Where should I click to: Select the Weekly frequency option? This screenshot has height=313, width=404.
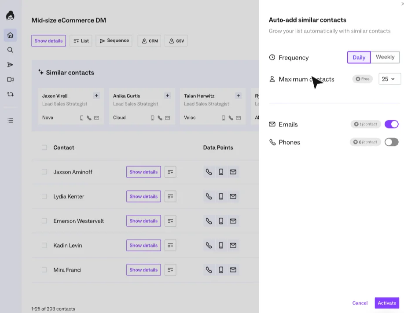coord(385,57)
